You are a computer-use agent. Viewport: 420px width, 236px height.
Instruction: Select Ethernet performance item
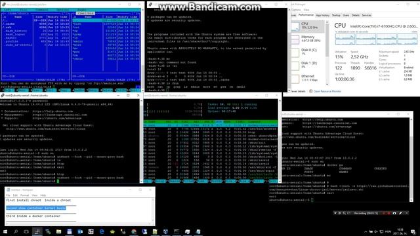pos(308,78)
